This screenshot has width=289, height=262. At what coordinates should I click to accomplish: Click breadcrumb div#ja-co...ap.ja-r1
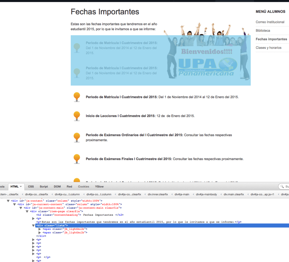(262, 194)
